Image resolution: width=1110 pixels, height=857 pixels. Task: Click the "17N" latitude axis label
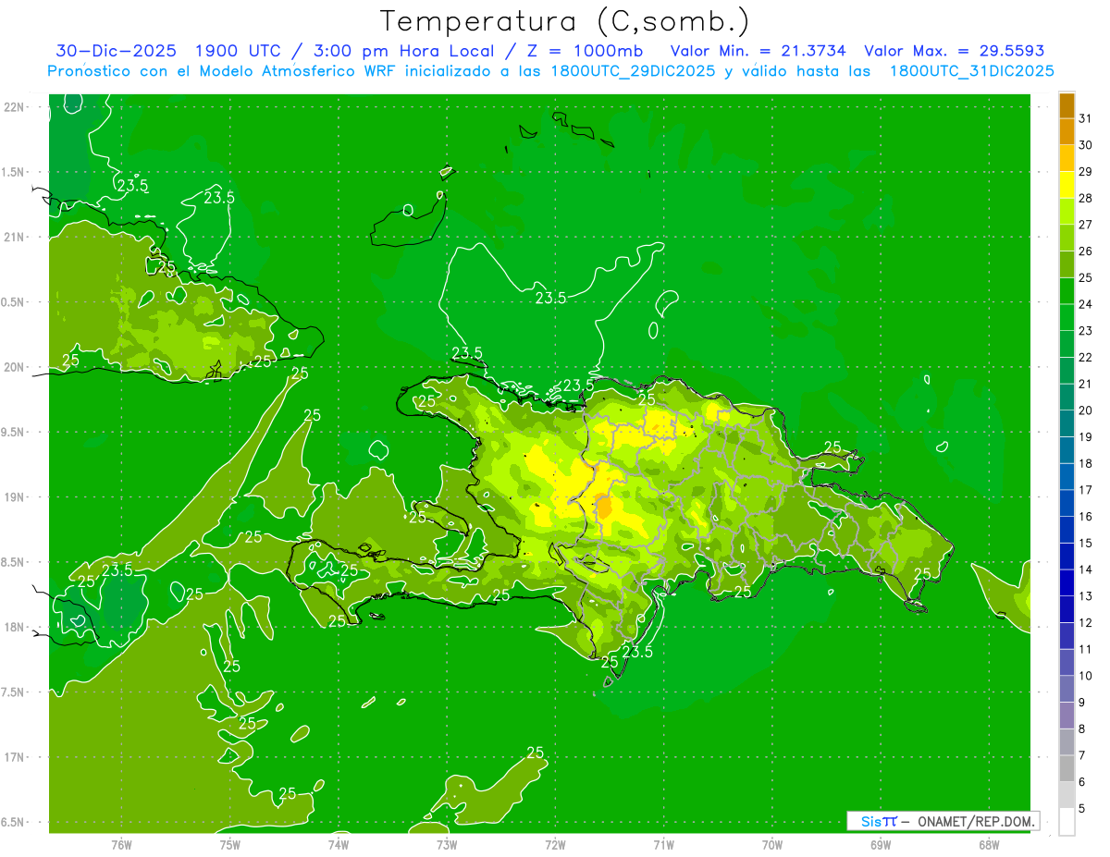[x=16, y=757]
